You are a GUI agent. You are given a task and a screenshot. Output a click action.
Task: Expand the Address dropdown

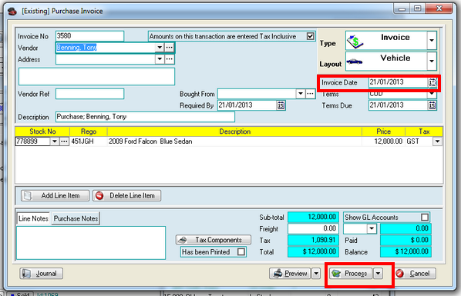(x=160, y=59)
